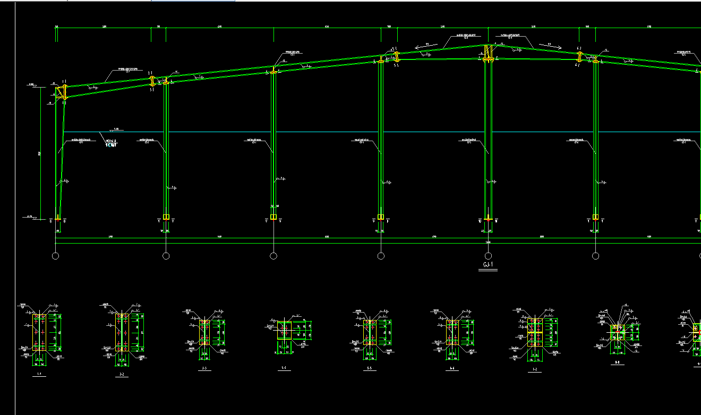The width and height of the screenshot is (701, 415).
Task: Select the 7-7 section label
Action: tap(534, 368)
